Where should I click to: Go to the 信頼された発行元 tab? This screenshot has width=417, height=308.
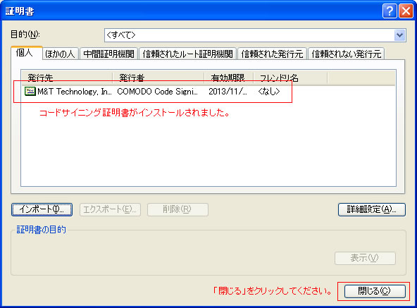point(272,54)
